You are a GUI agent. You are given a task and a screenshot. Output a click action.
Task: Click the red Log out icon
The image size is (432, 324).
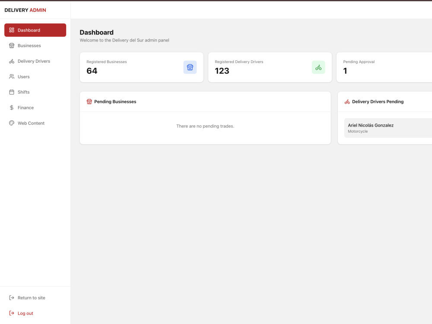click(12, 313)
